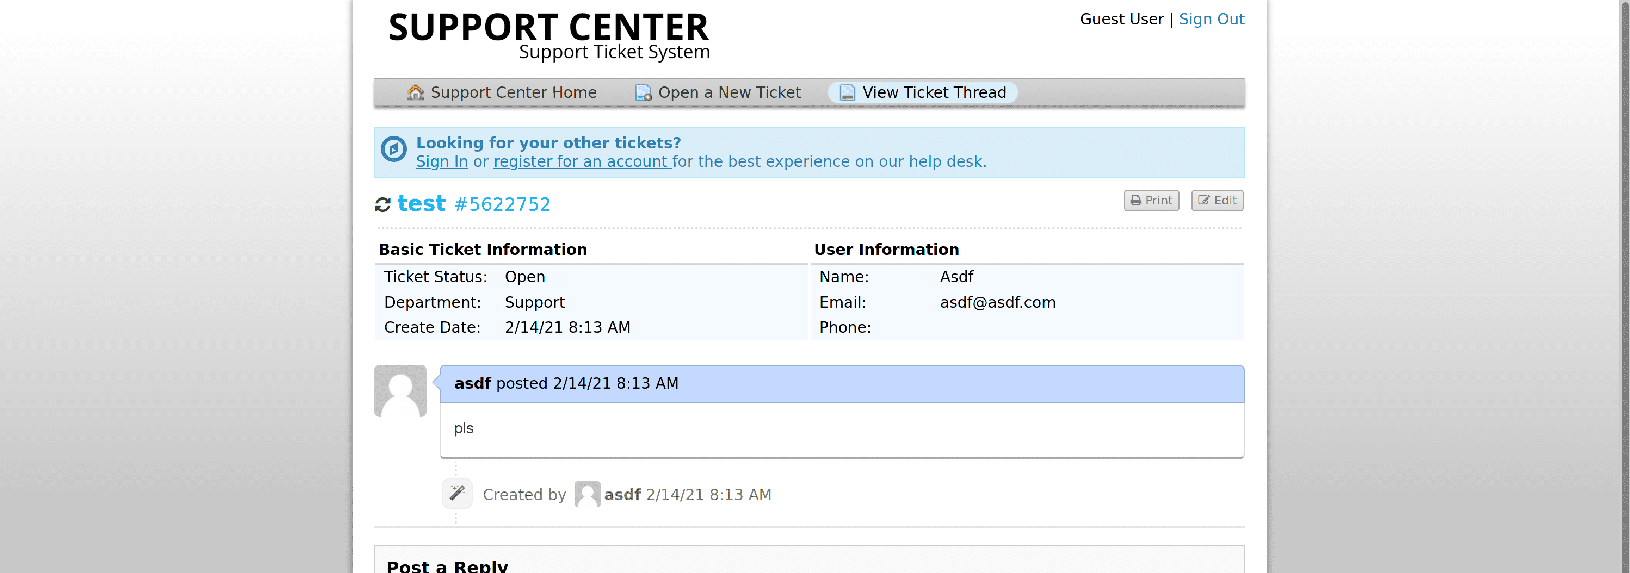
Task: Click the View Ticket Thread document icon
Action: (x=847, y=92)
